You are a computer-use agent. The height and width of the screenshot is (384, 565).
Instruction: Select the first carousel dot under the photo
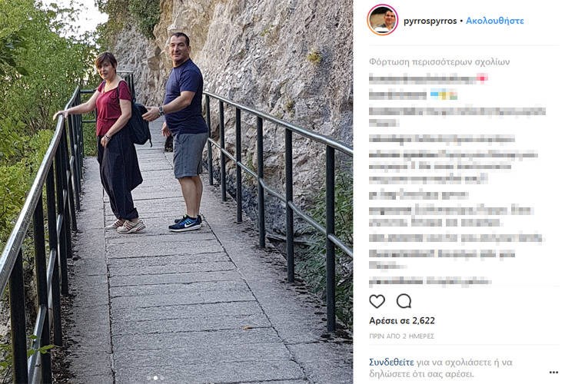(x=149, y=378)
